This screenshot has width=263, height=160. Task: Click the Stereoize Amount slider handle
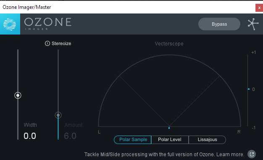[x=58, y=115]
